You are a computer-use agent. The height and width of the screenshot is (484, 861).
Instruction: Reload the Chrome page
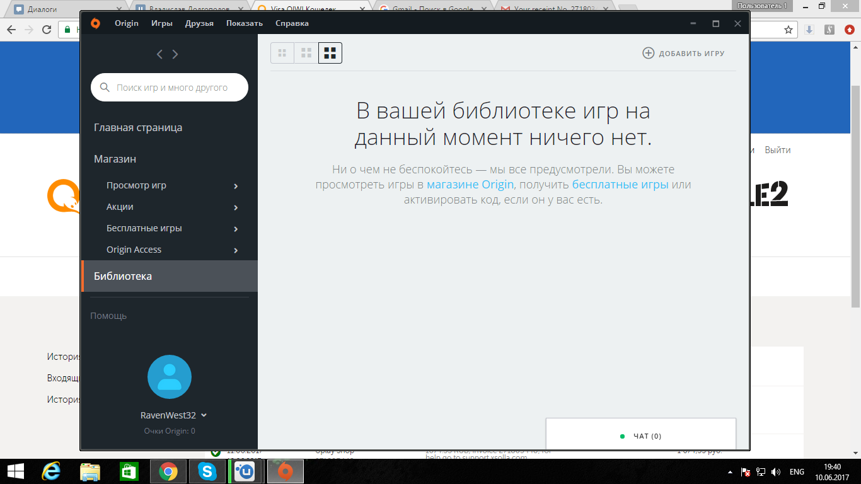click(47, 30)
